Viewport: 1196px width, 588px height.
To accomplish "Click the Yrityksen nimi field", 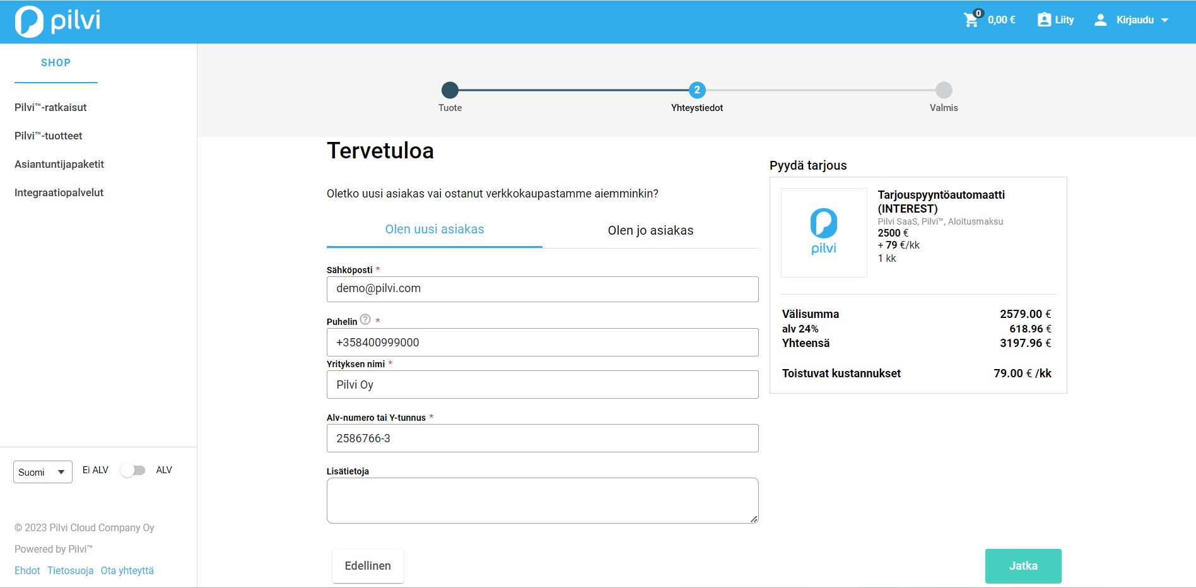I will (542, 385).
